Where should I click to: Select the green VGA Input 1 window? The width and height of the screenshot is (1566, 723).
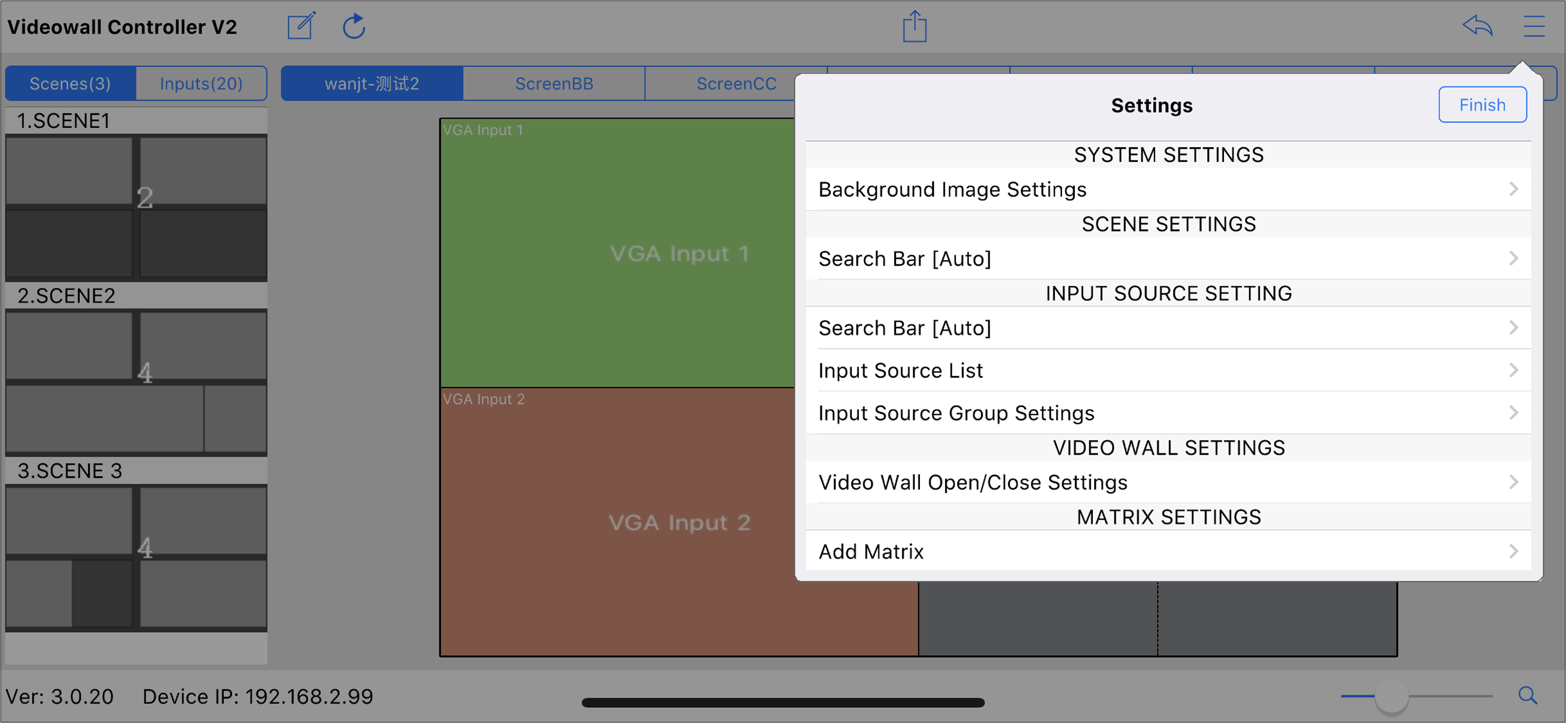(617, 253)
